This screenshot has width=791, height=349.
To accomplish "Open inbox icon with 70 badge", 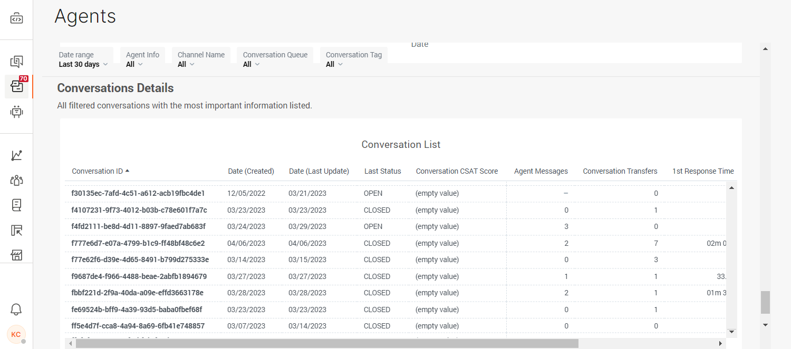I will click(16, 86).
